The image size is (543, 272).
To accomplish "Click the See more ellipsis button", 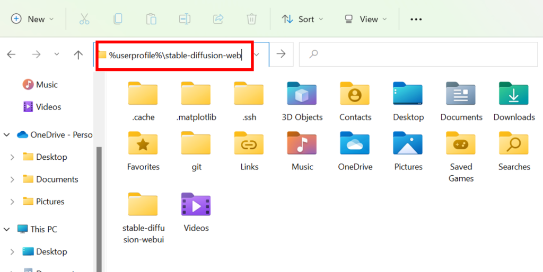I will (x=416, y=19).
